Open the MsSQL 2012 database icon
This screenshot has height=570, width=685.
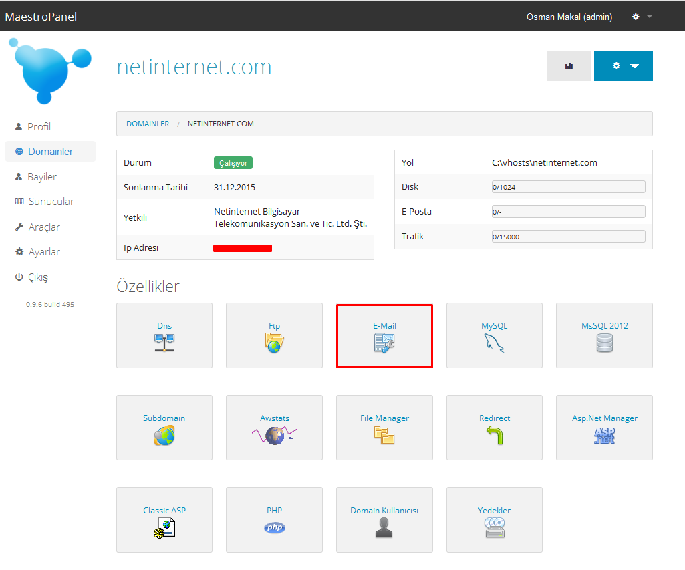coord(604,343)
